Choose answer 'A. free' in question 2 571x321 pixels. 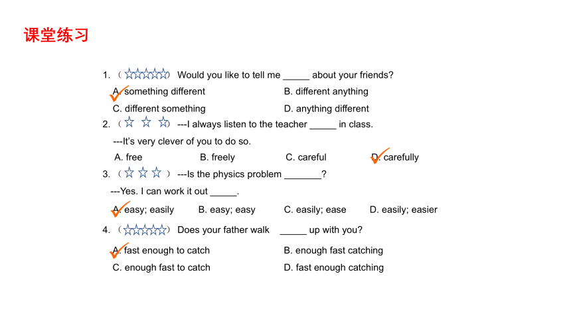(128, 157)
